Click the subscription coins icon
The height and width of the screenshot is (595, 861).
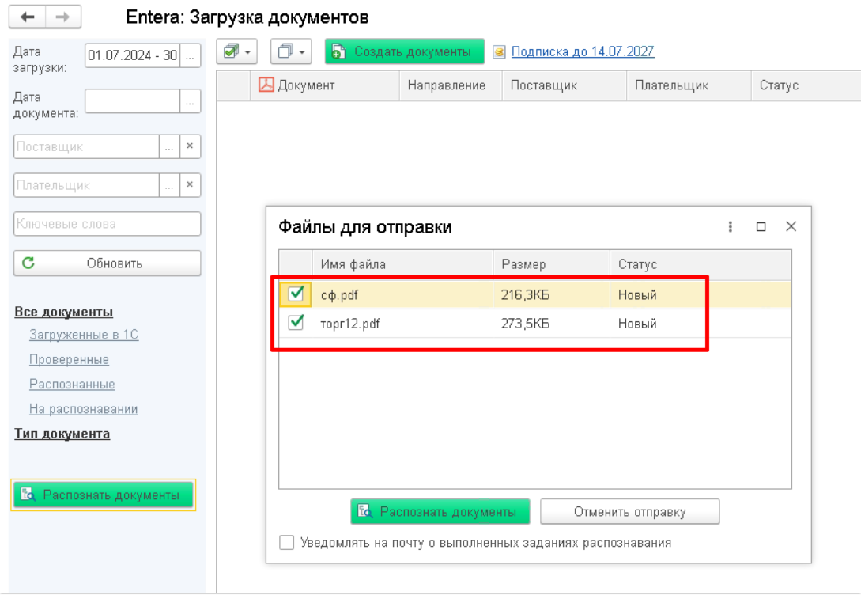(499, 52)
